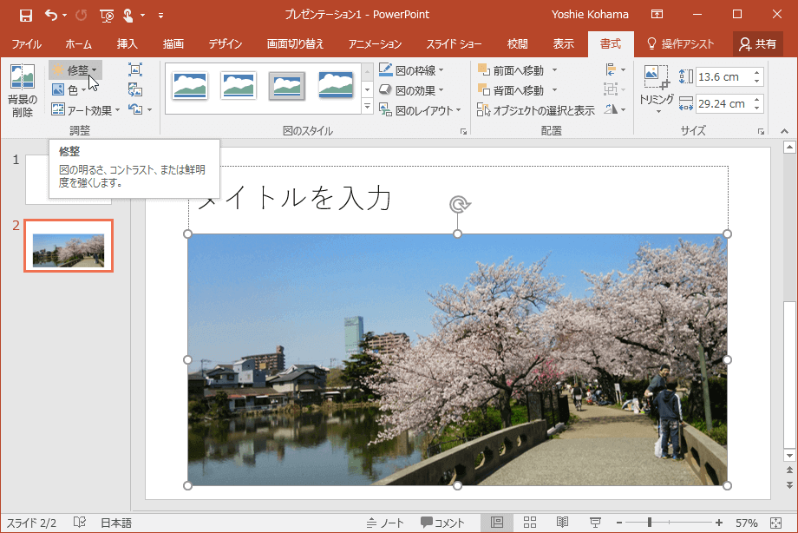Open the Corrections (修整) picture adjustment tool
The image size is (798, 533).
point(75,70)
